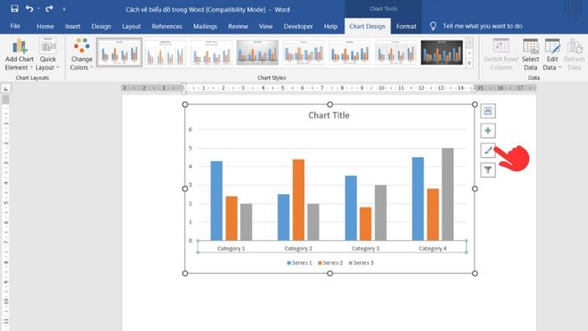The image size is (588, 331).
Task: Click the Save icon in the title bar
Action: (x=14, y=8)
